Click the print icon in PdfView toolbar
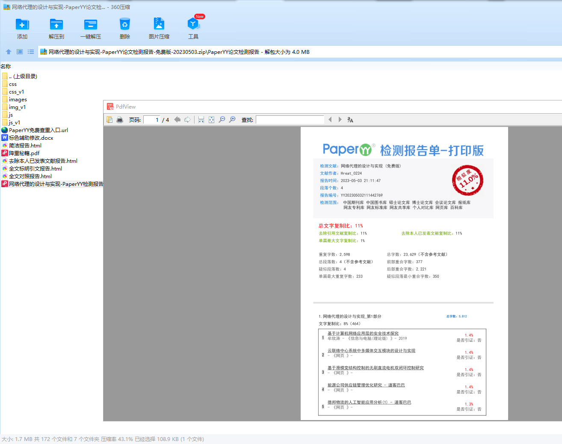This screenshot has width=562, height=444. pyautogui.click(x=120, y=120)
